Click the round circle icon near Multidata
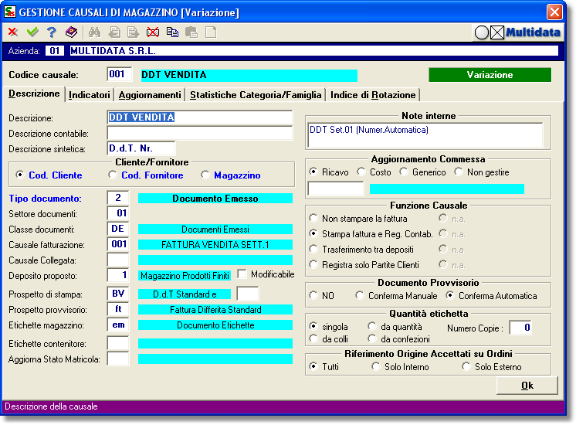576x425 pixels. (482, 32)
